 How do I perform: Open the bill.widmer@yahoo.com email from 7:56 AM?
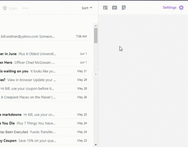[44, 36]
